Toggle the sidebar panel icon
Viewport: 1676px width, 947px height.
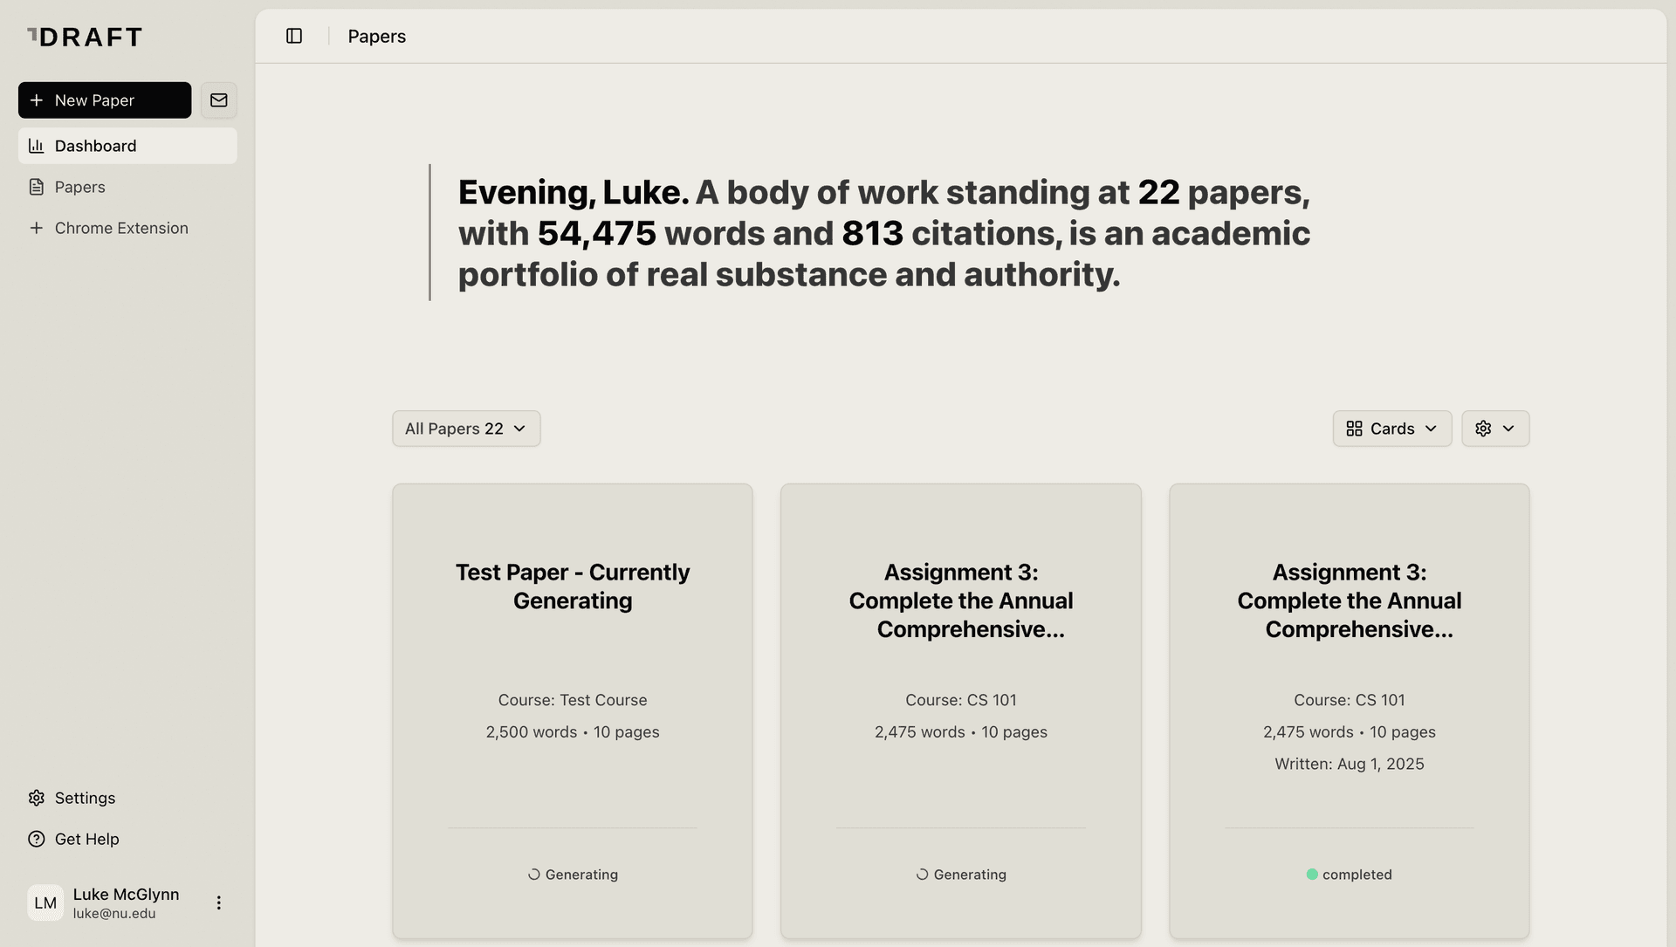point(294,36)
